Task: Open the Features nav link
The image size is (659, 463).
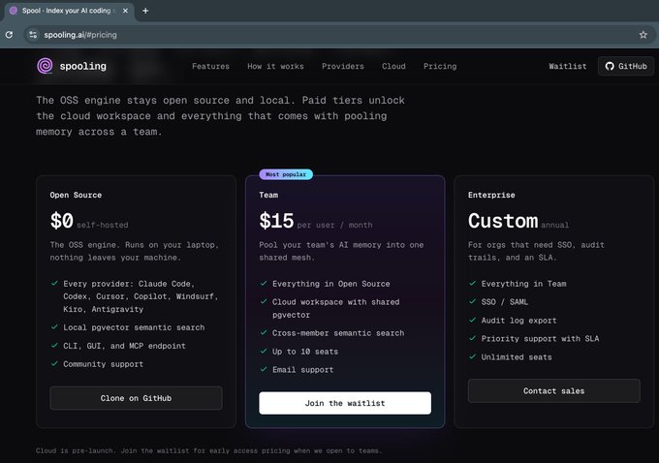Action: coord(210,67)
